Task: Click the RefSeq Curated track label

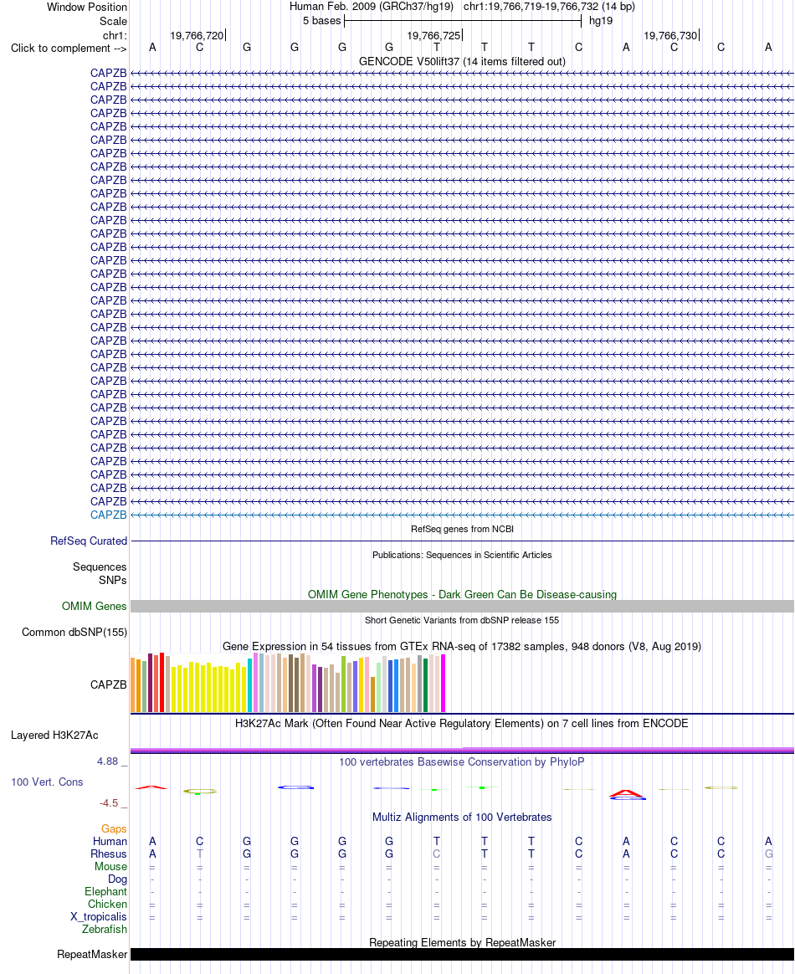Action: coord(89,541)
